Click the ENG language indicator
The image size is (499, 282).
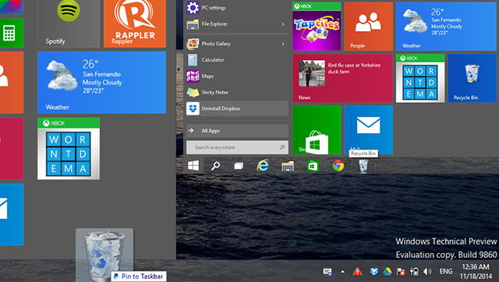(445, 272)
